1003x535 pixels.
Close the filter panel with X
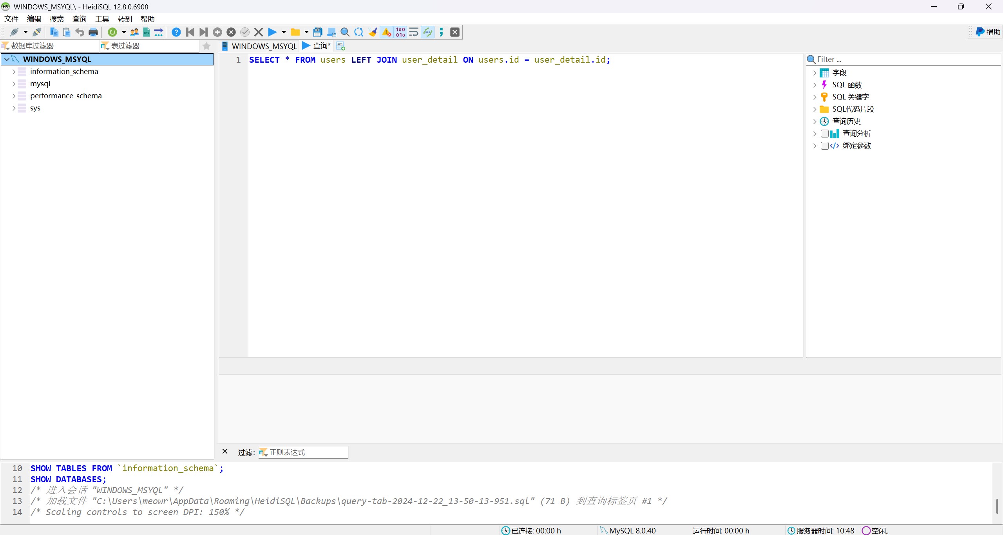225,451
